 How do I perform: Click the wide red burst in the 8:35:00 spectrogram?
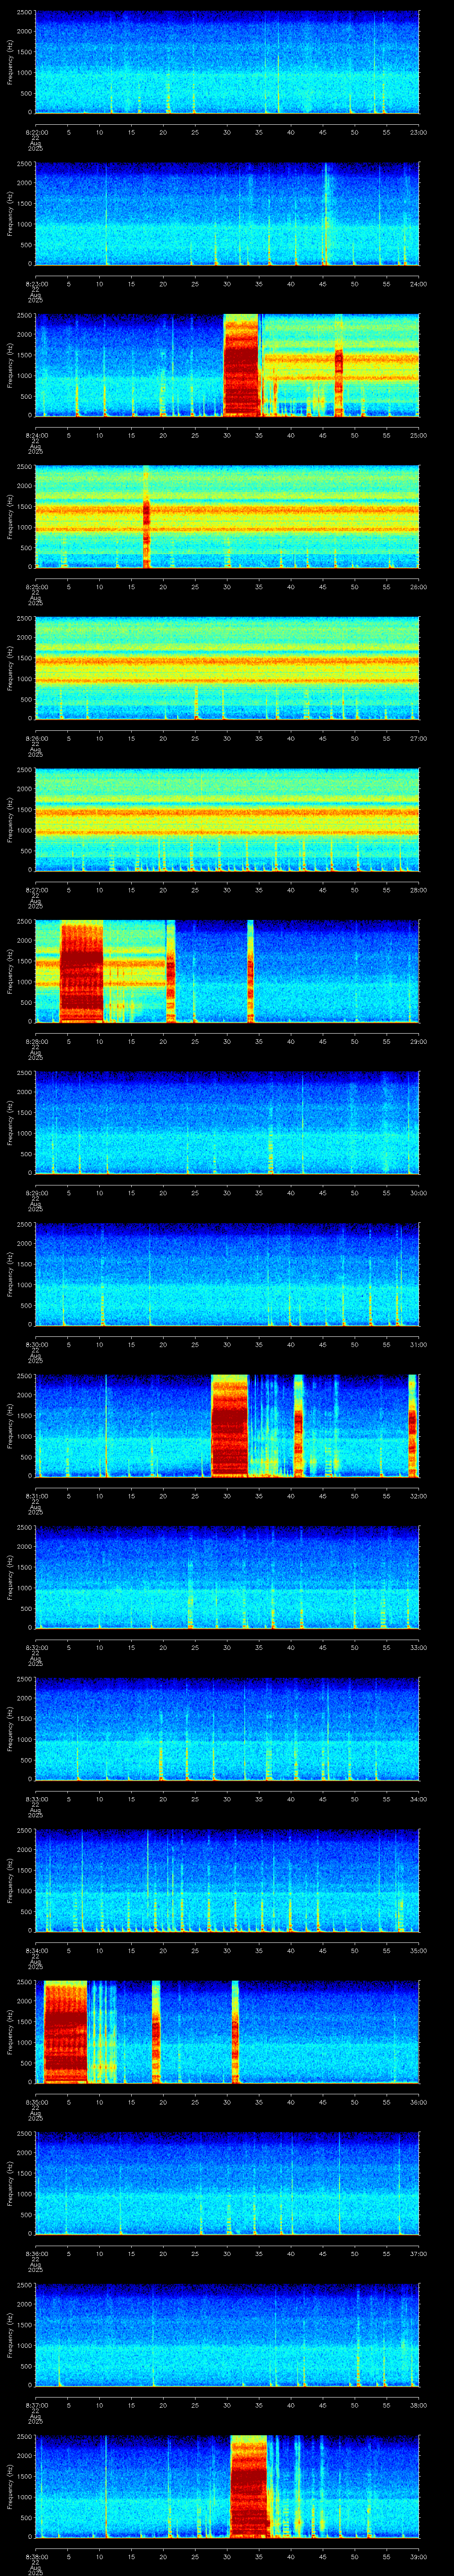66,2032
